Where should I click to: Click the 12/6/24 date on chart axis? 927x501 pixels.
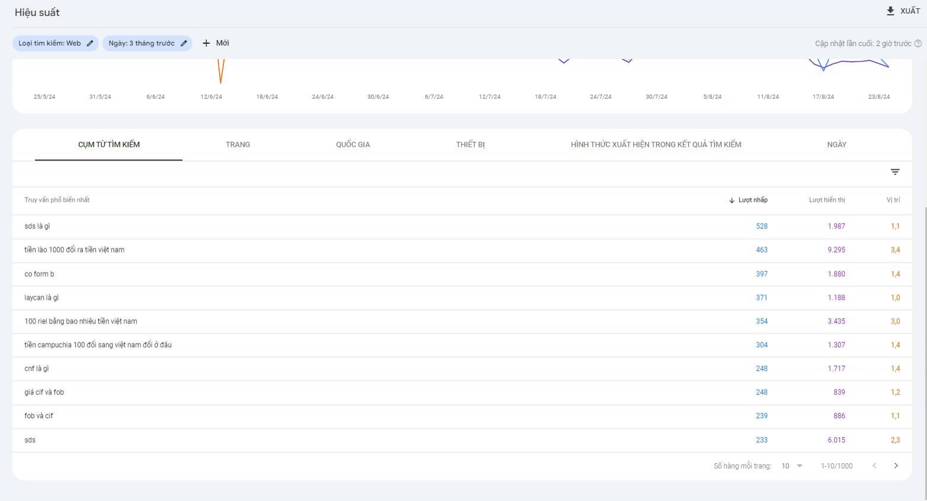211,97
